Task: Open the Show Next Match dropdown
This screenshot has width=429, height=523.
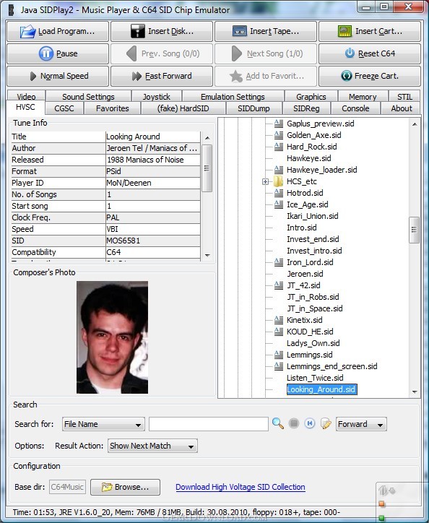Action: click(152, 446)
